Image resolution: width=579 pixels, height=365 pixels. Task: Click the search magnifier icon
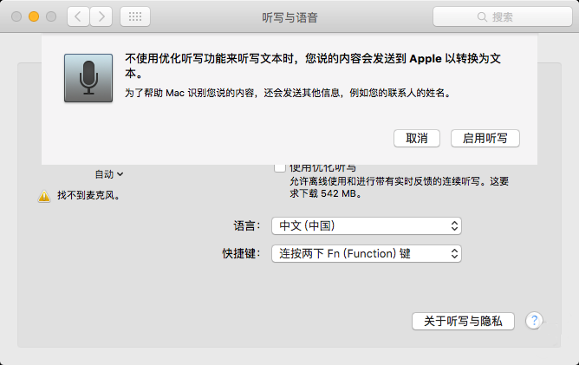click(482, 17)
